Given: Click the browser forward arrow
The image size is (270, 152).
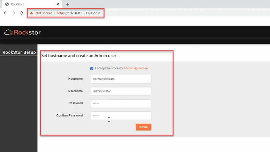Looking at the screenshot, I should click(x=13, y=13).
